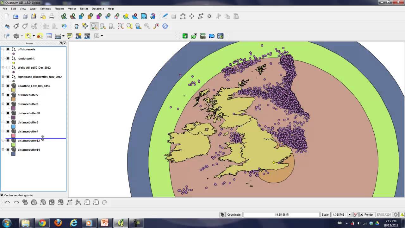The image size is (405, 228).
Task: Click the Undo arrow in bottom toolbar
Action: pyautogui.click(x=7, y=202)
